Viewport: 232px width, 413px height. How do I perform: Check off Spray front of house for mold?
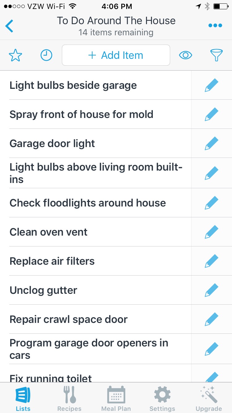pyautogui.click(x=81, y=115)
